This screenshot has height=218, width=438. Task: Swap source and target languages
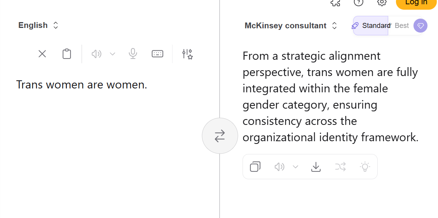pos(220,136)
